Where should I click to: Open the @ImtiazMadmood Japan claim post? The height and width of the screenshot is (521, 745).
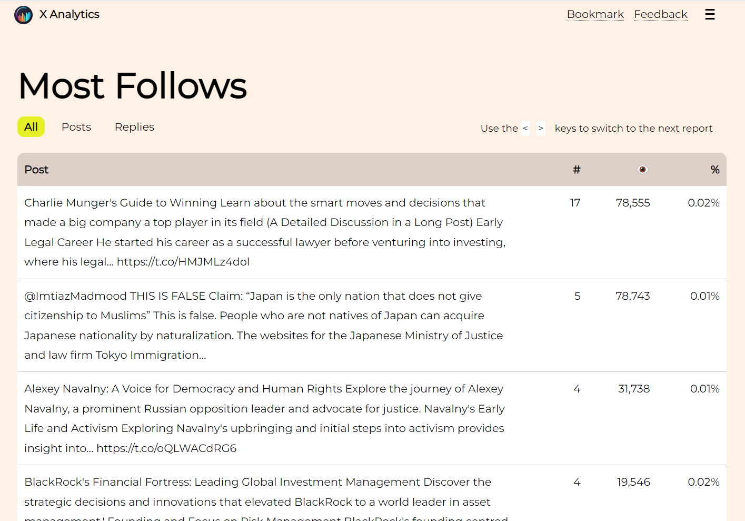tap(372, 326)
